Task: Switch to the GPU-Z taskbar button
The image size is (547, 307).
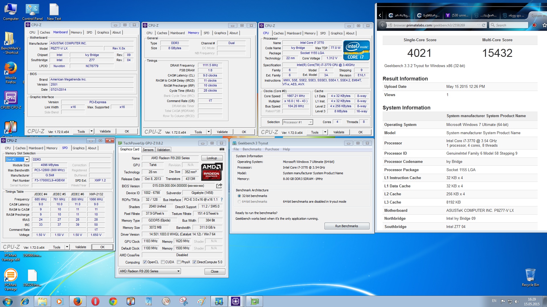Action: pos(254,301)
